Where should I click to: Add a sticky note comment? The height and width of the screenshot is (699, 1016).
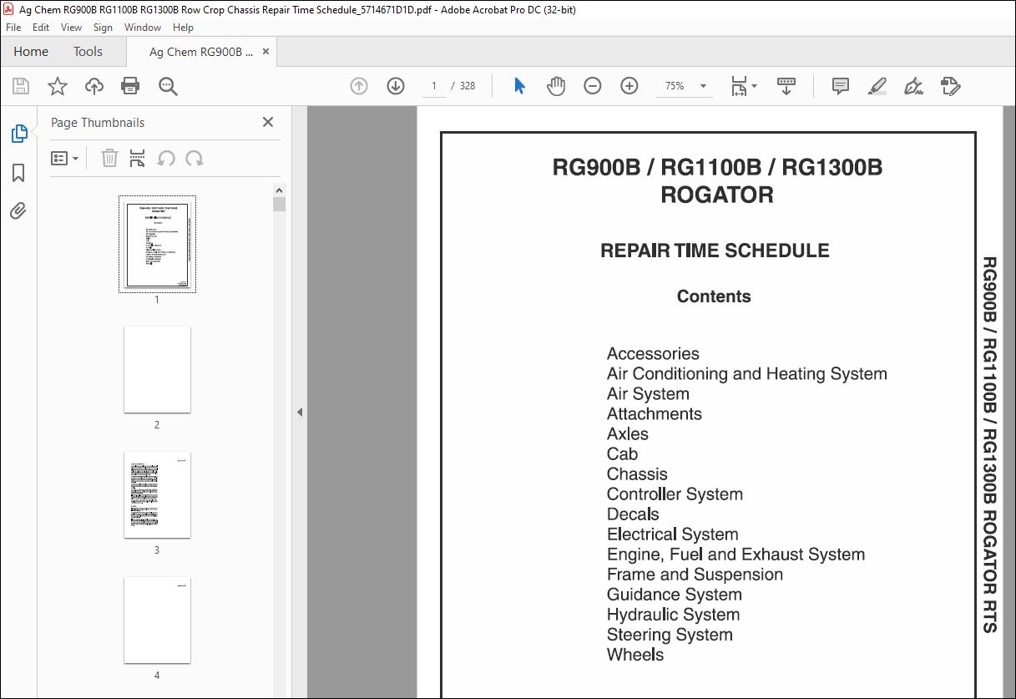tap(841, 86)
